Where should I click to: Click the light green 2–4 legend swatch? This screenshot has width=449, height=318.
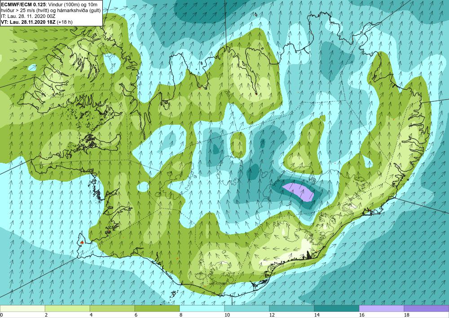67,309
